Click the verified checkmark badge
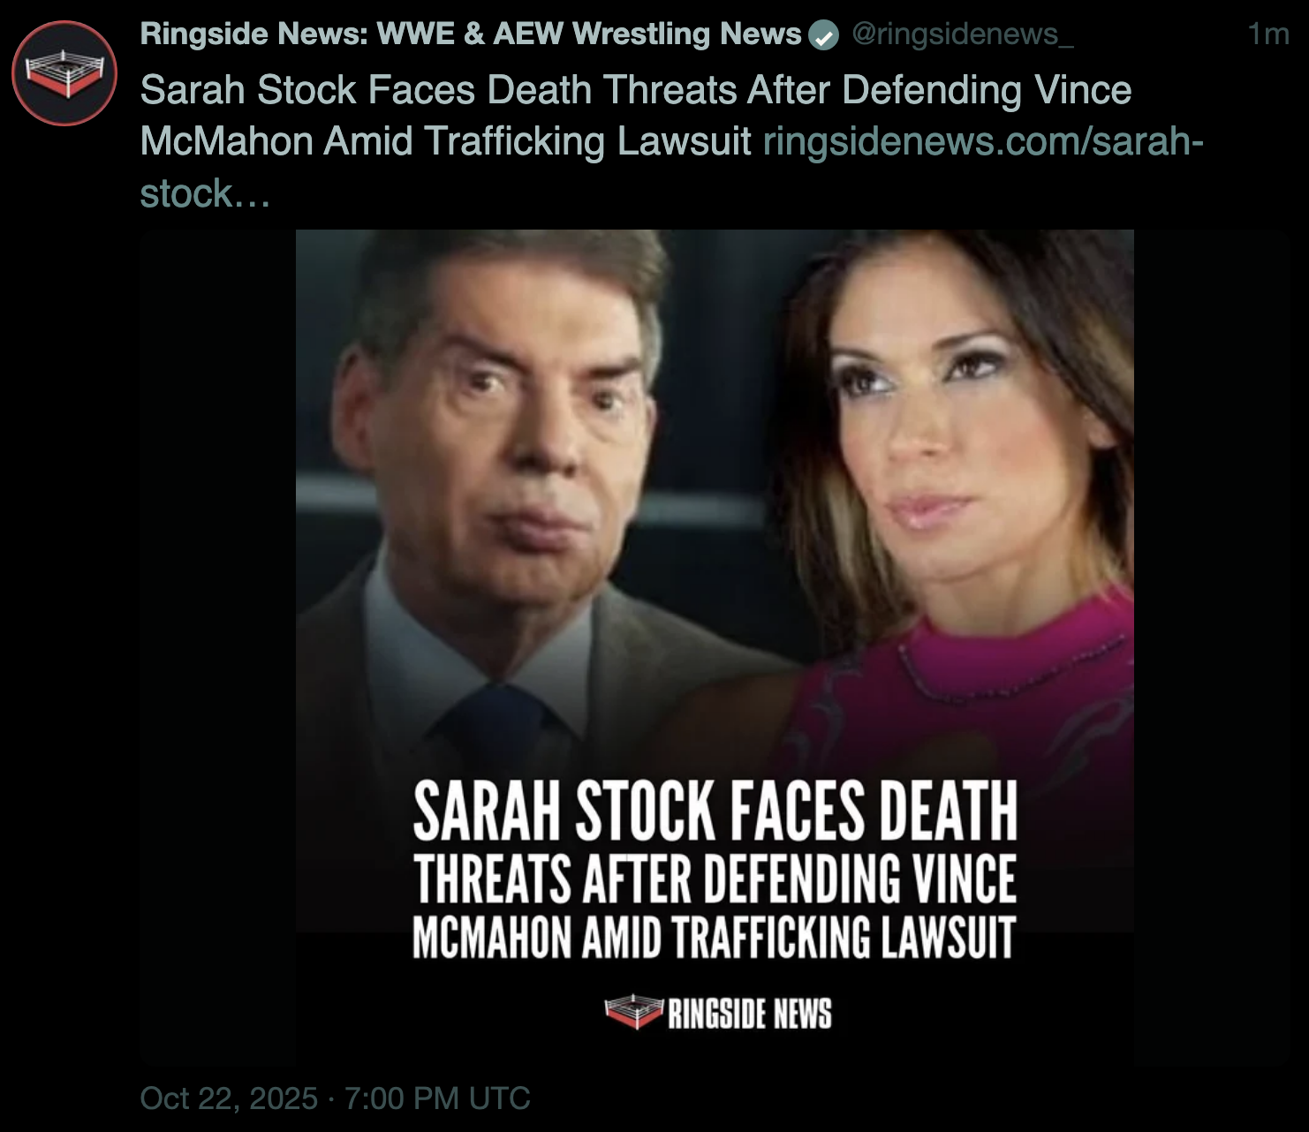1309x1132 pixels. click(823, 36)
